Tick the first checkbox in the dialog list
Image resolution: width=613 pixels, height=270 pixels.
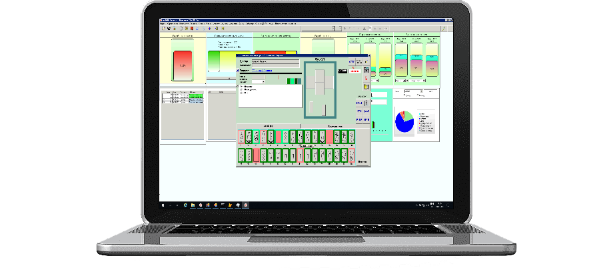(241, 85)
